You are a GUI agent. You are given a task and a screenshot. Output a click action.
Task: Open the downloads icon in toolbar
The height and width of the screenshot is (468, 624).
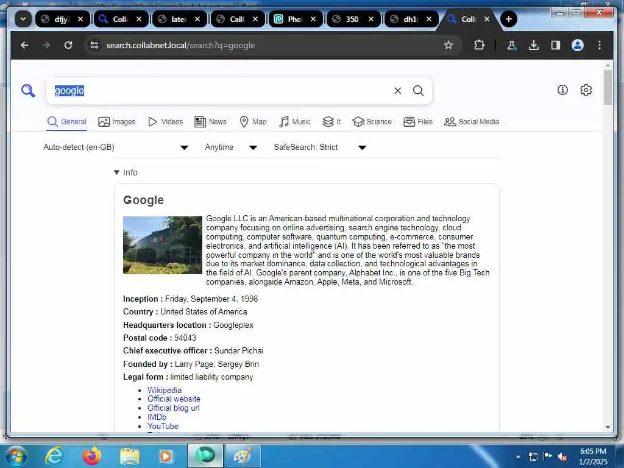coord(534,45)
